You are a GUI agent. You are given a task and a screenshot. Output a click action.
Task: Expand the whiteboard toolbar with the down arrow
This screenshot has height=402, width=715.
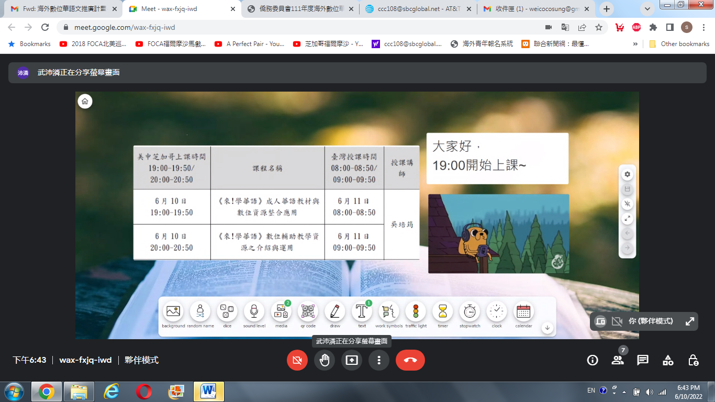click(x=548, y=327)
